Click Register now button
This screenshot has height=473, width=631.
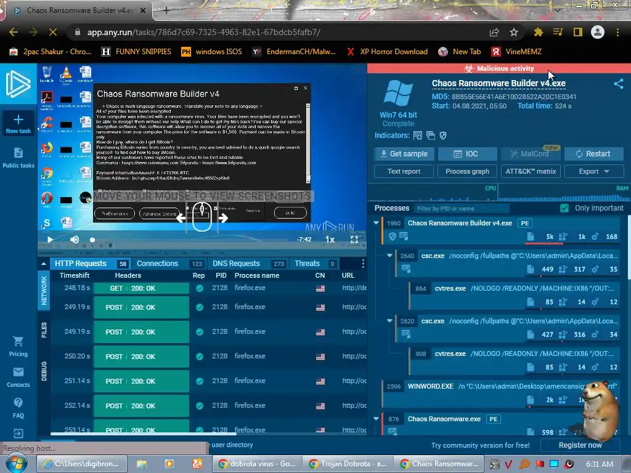[580, 445]
